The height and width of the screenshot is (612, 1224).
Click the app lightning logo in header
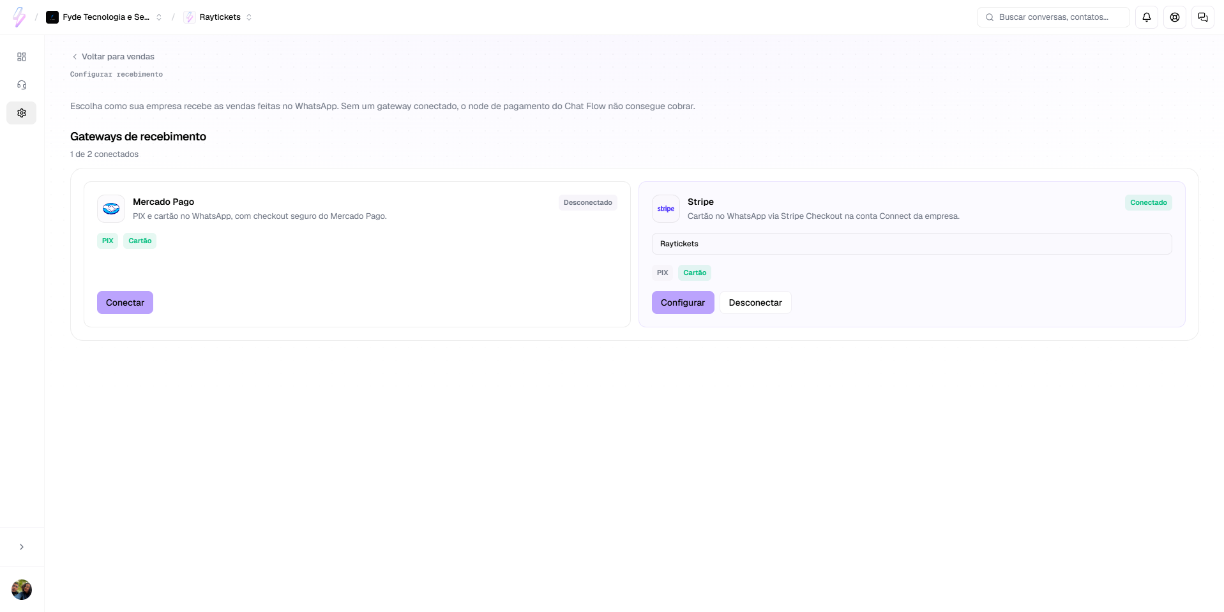click(20, 17)
